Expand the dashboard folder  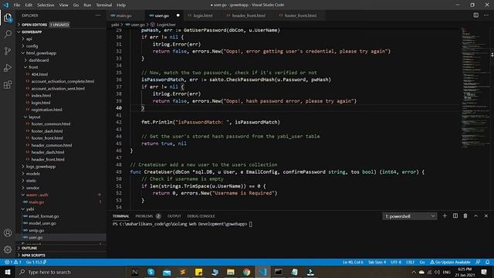[x=39, y=60]
